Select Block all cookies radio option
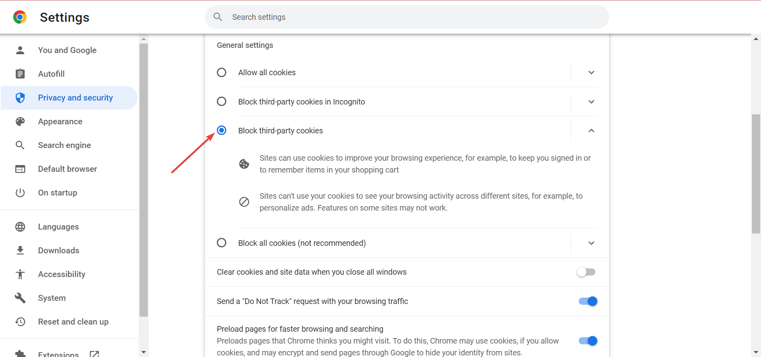The width and height of the screenshot is (761, 357). coord(222,243)
